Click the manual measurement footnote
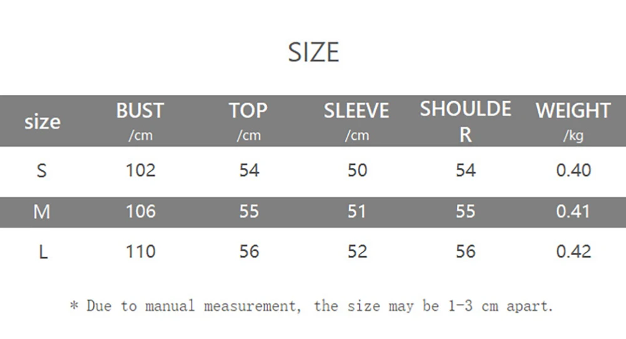Image resolution: width=626 pixels, height=339 pixels. click(311, 306)
